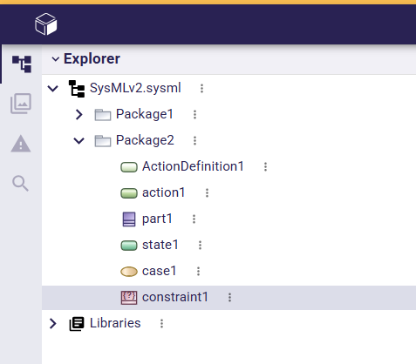Click the constraint1 constraint icon

coord(129,298)
